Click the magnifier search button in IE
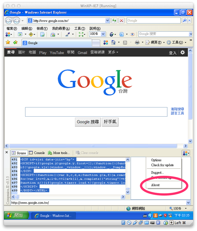Viewport: 197px width, 231px height. (x=185, y=21)
